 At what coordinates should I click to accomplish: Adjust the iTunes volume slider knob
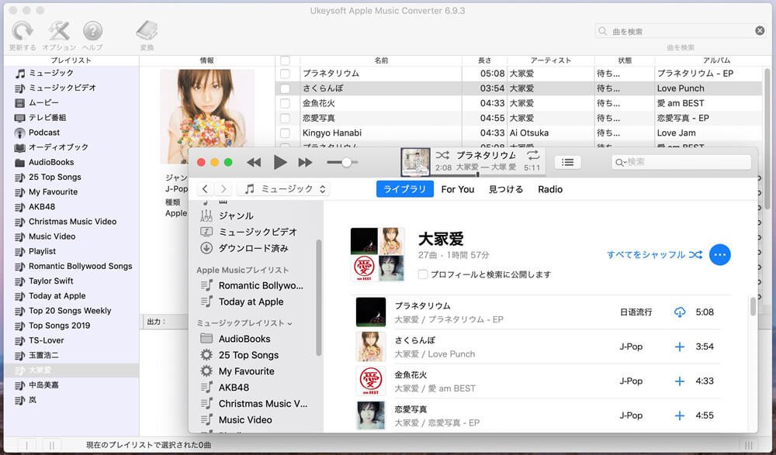click(x=346, y=162)
